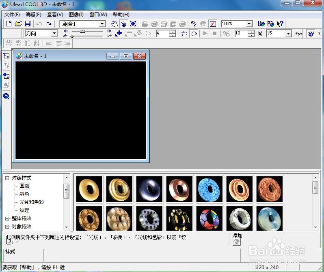Click the insert text tool in the left toolbar
The image size is (324, 272).
(6, 56)
